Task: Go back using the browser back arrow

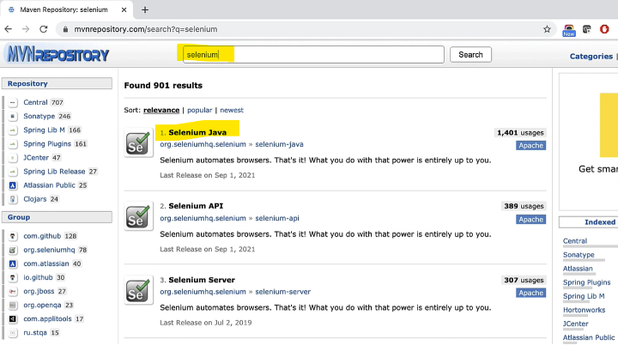Action: (x=11, y=29)
